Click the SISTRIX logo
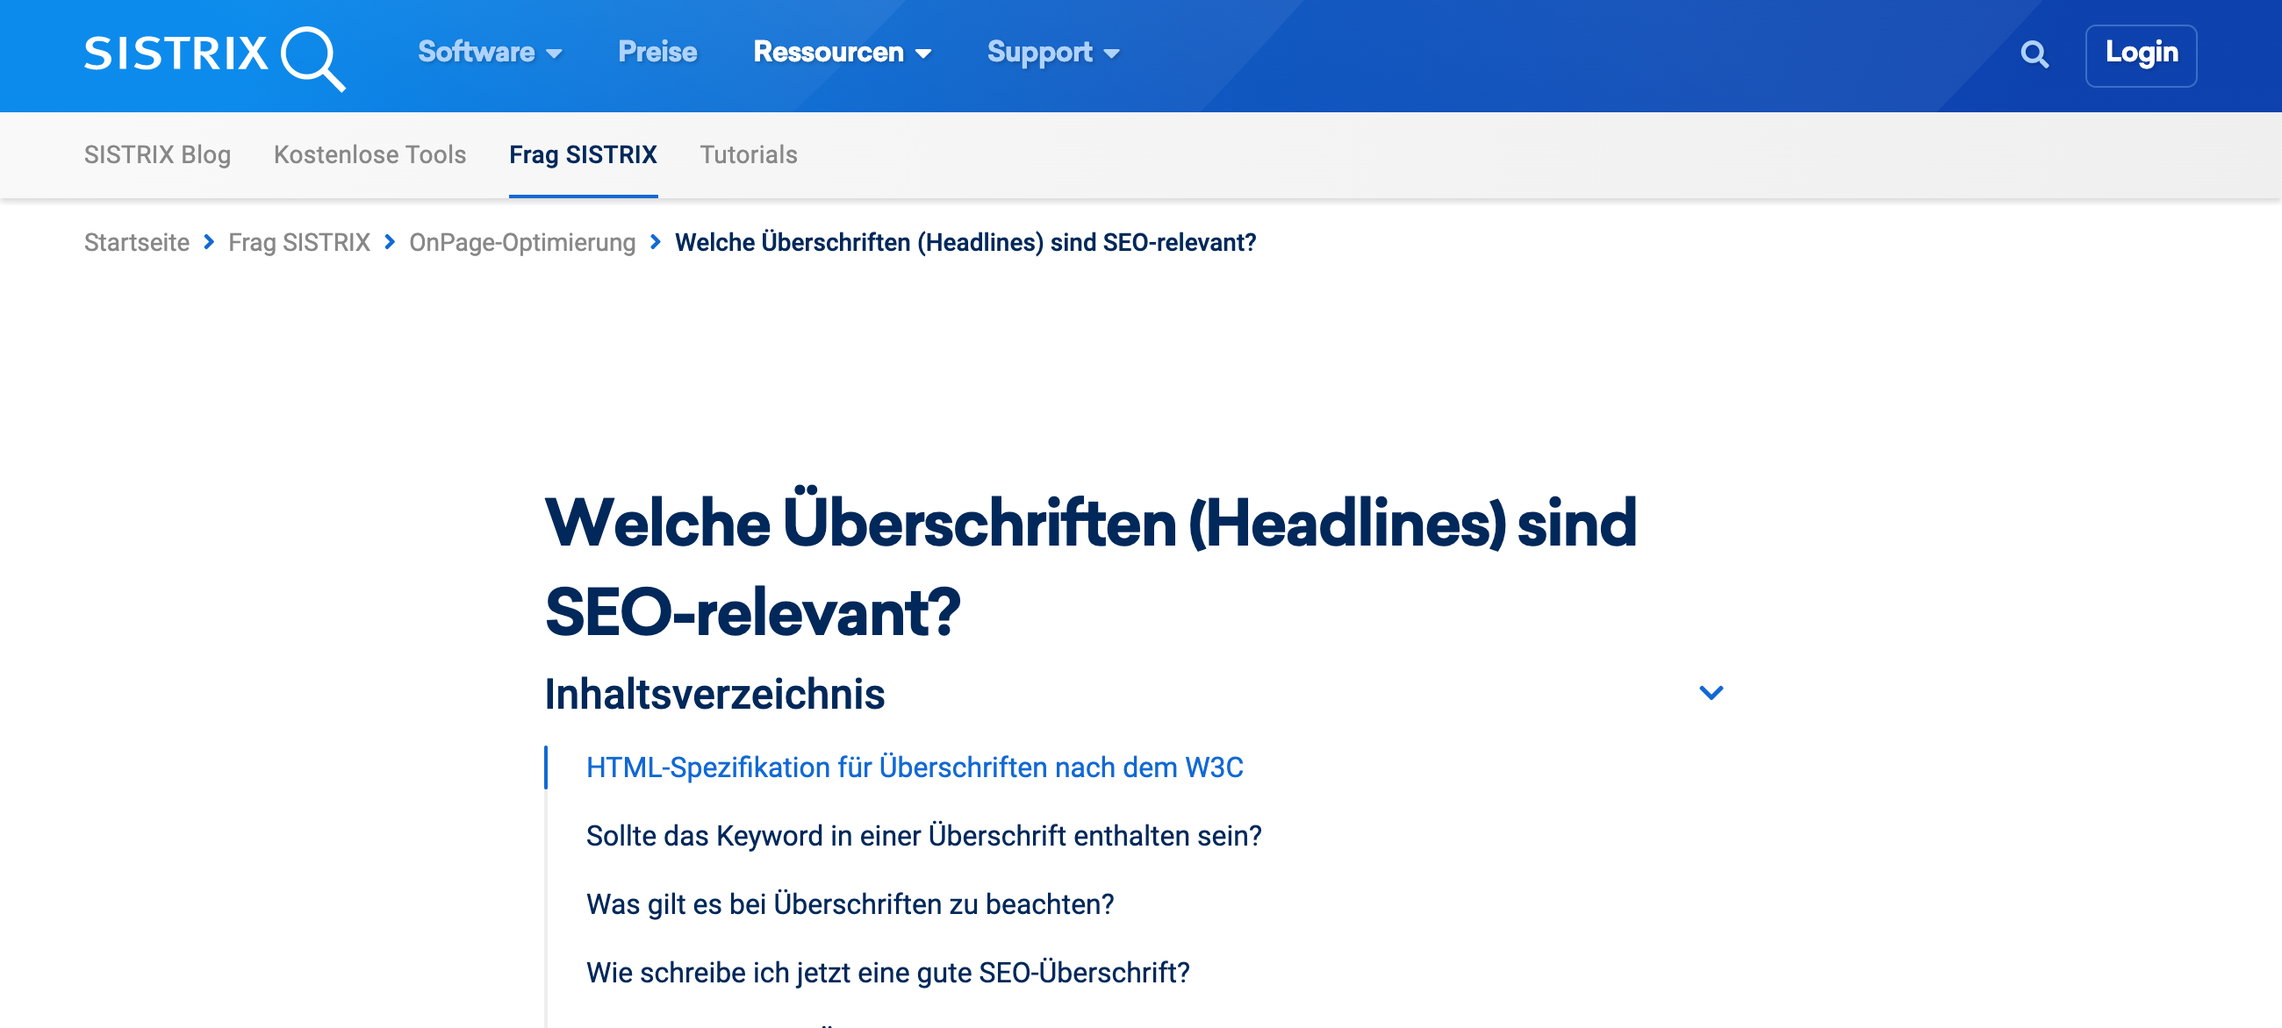Viewport: 2282px width, 1028px height. (x=213, y=55)
